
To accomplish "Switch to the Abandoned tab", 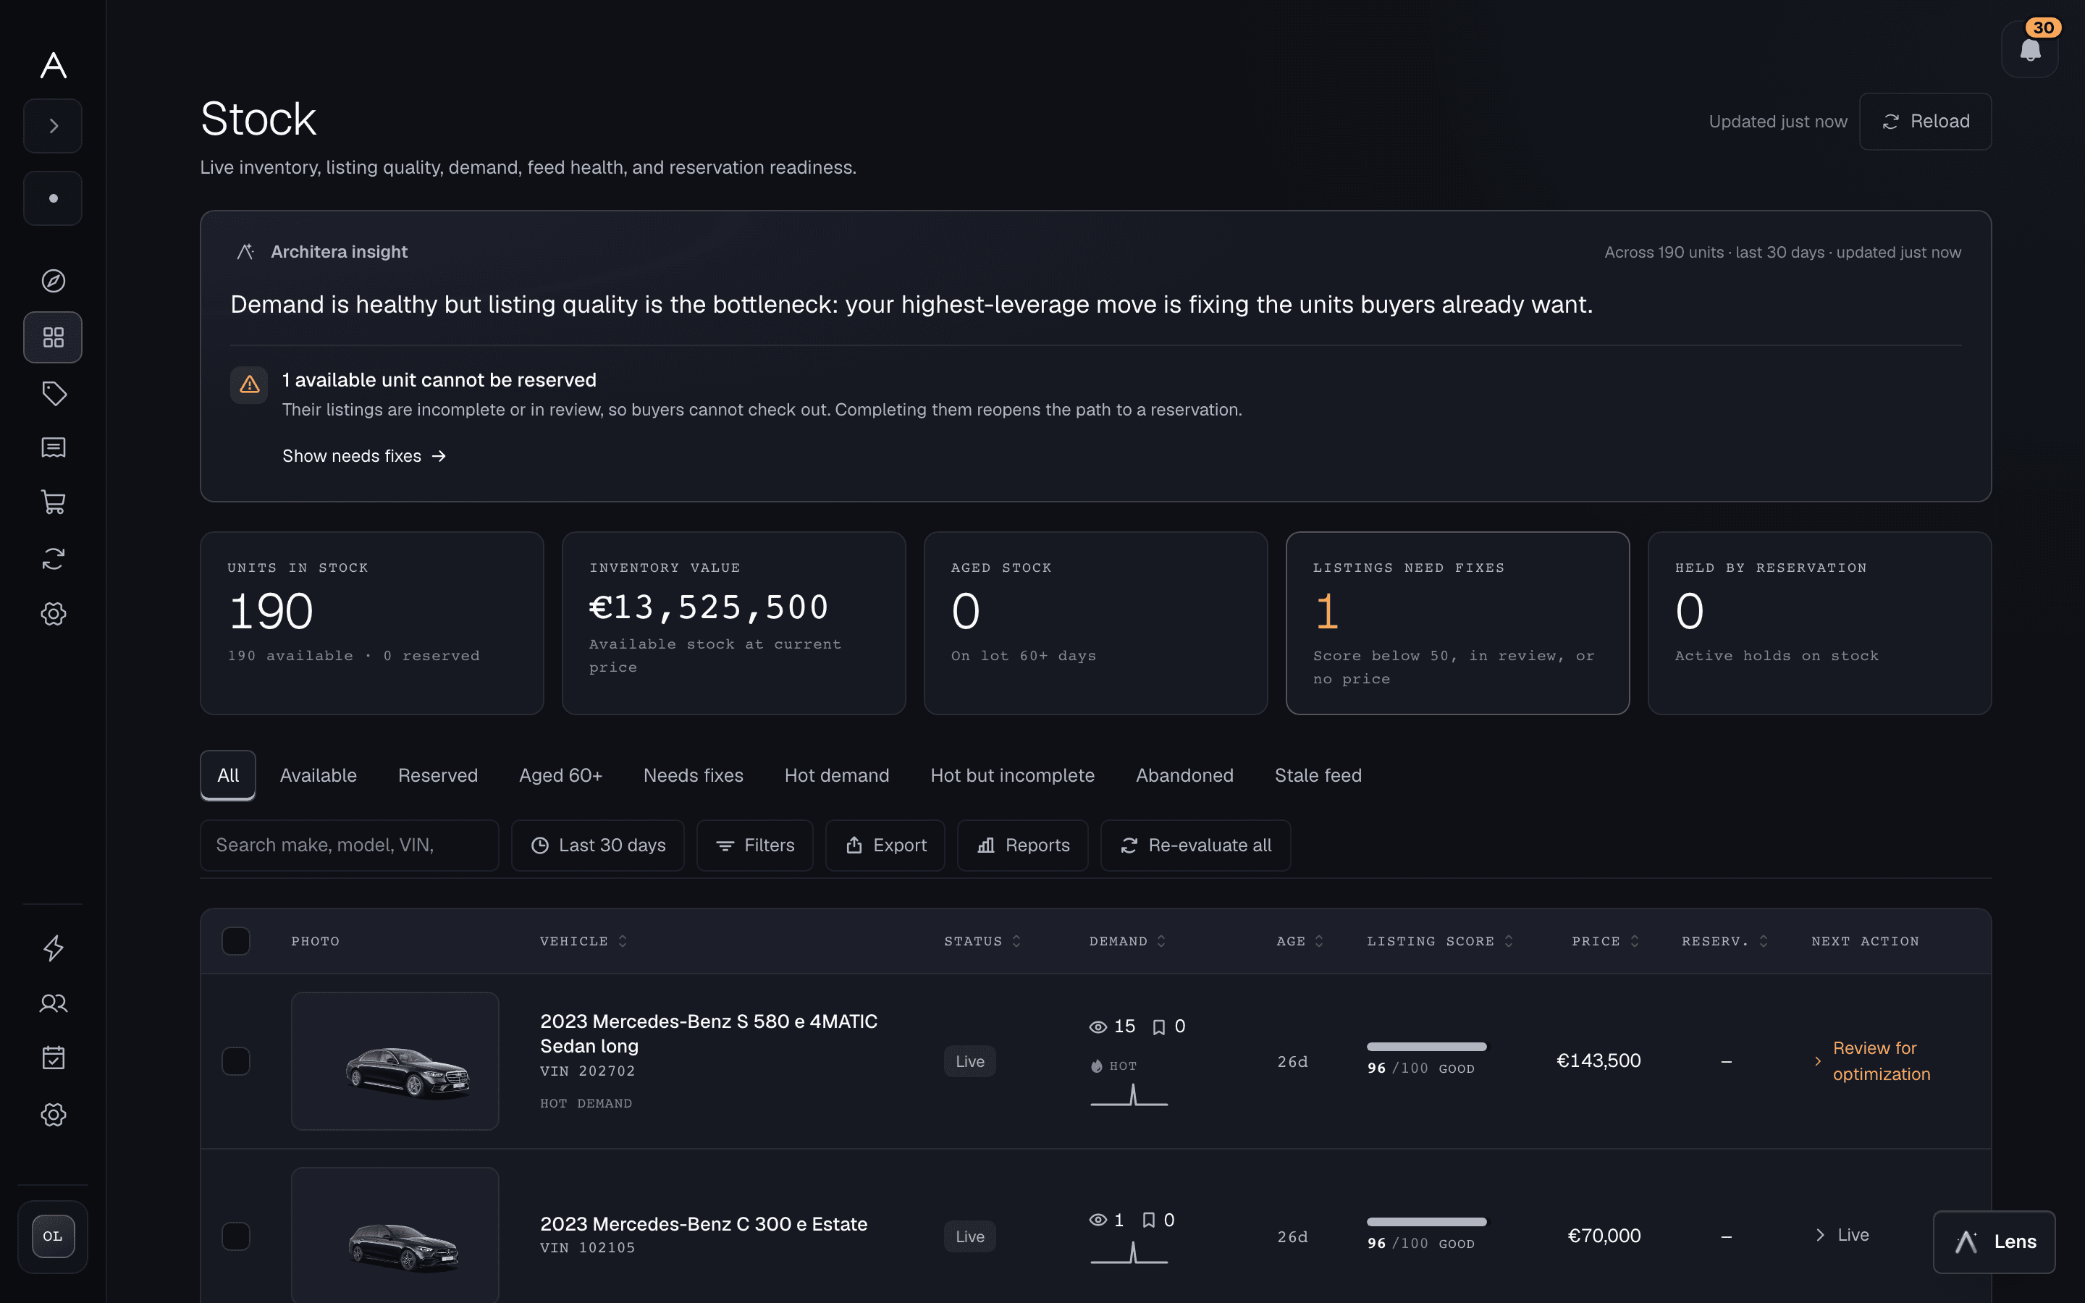I will (x=1184, y=775).
